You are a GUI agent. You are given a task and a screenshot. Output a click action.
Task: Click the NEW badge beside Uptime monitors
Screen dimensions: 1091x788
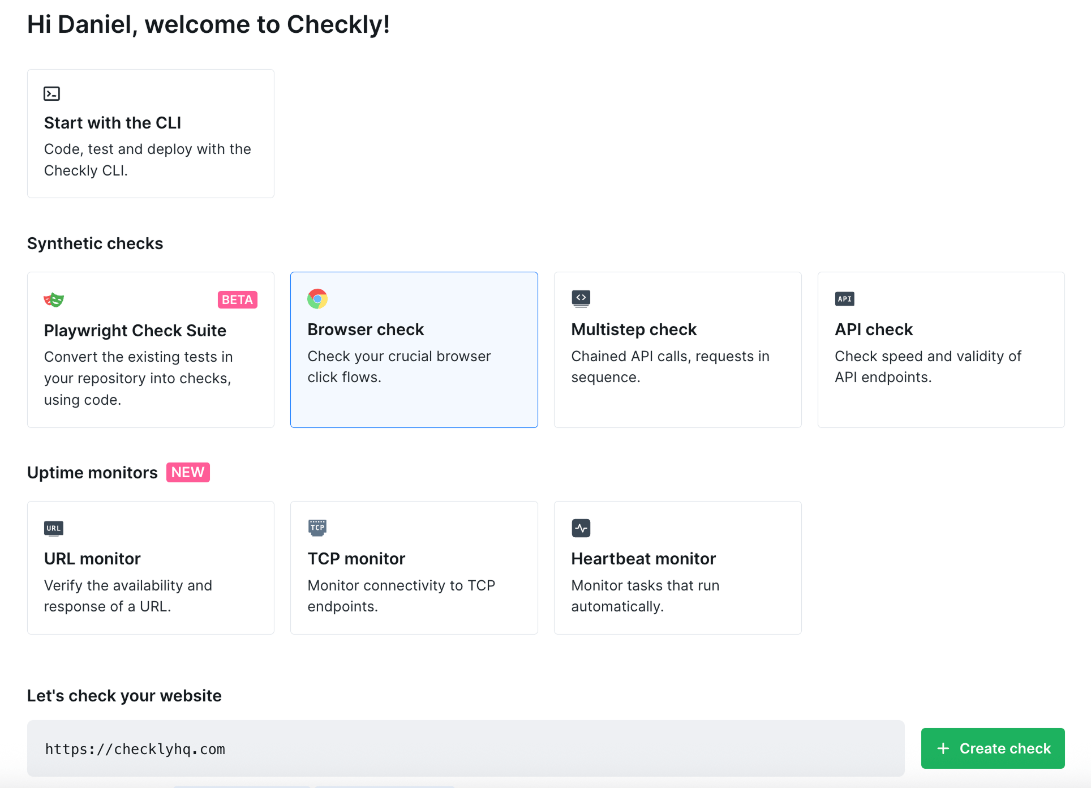[188, 472]
